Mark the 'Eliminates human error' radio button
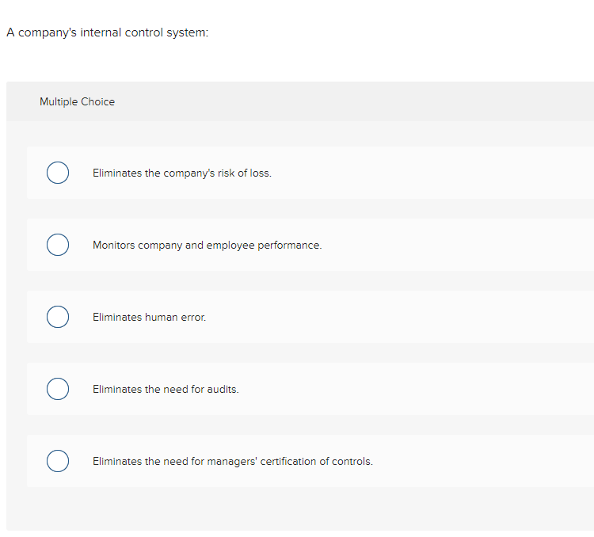Screen dimensions: 594x537 [x=57, y=317]
